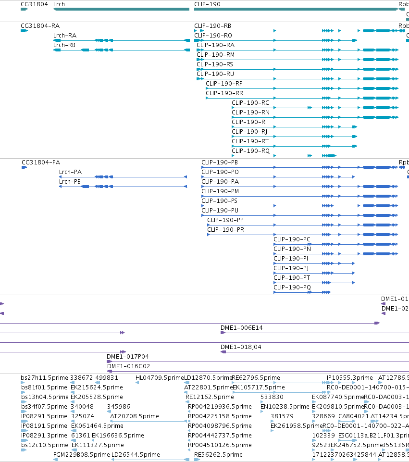Select clone label DME1-016G02

click(x=129, y=366)
